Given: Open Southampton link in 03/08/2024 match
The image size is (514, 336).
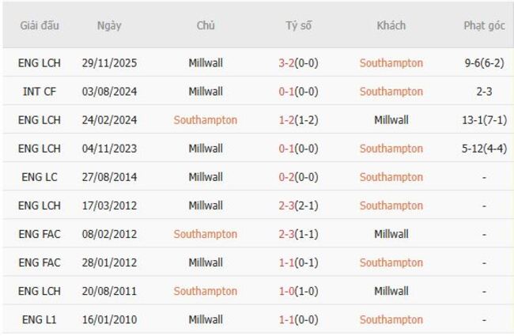Looking at the screenshot, I should tap(391, 92).
